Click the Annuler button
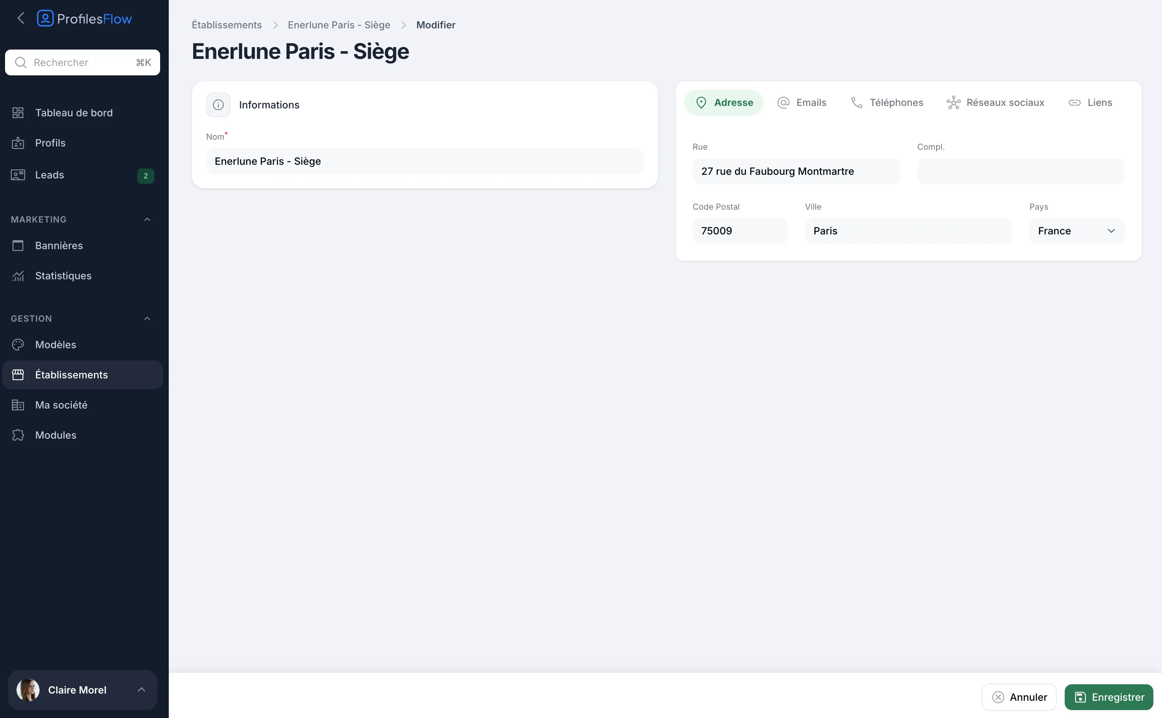Screen dimensions: 1162x718 tap(1019, 697)
